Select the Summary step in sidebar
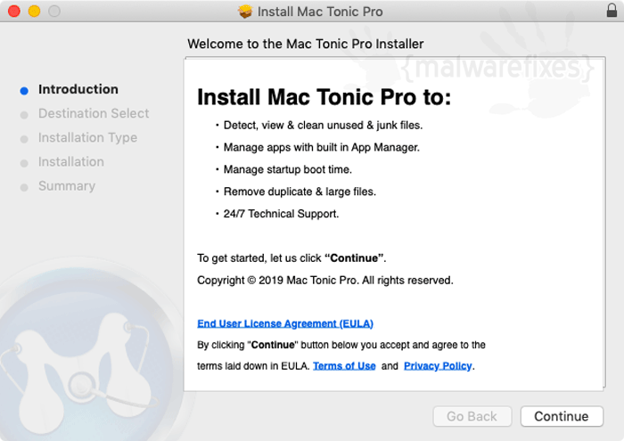624x441 pixels. coord(67,186)
